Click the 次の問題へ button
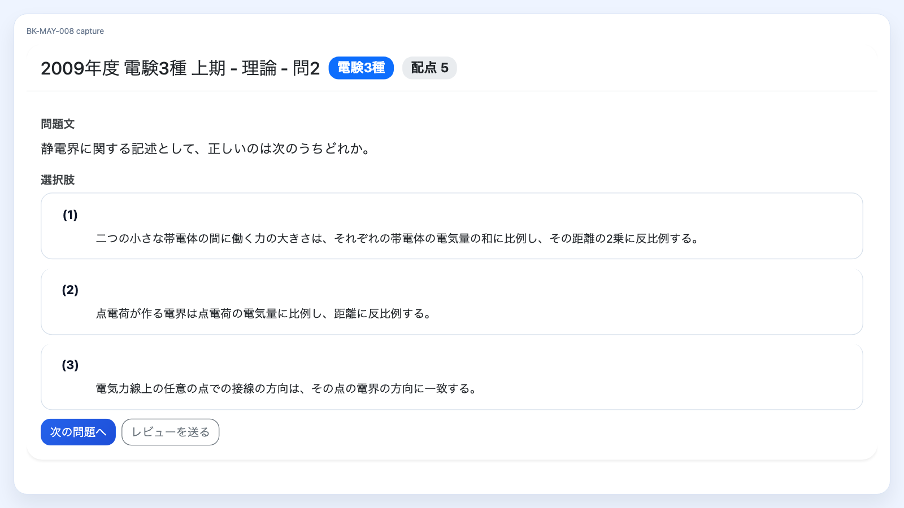Screen dimensions: 904x508 pos(78,432)
